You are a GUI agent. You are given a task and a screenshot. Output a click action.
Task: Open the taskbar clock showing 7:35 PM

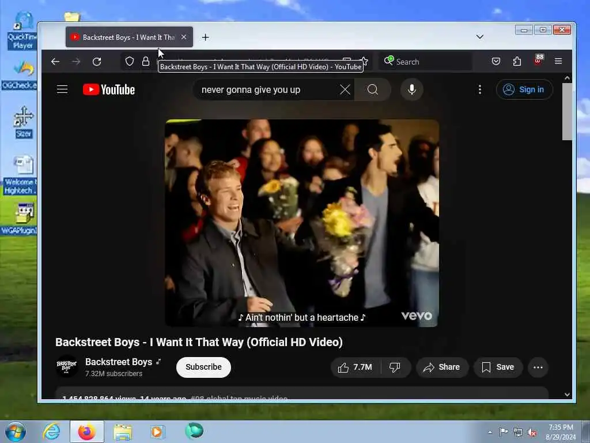(x=561, y=432)
